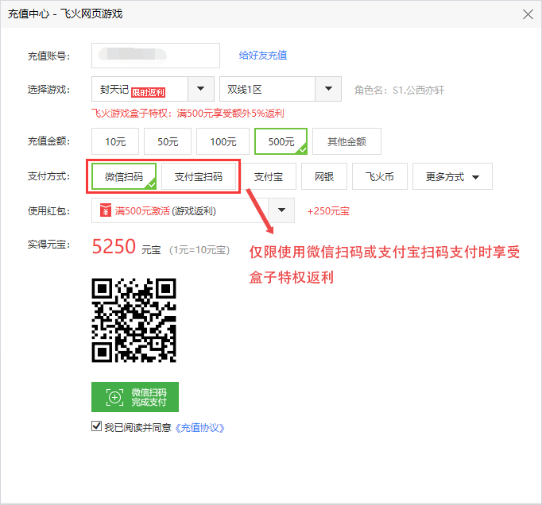The image size is (542, 505).
Task: Click the red envelope icon
Action: 106,211
